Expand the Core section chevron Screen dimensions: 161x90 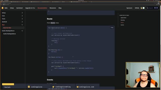click(22, 16)
